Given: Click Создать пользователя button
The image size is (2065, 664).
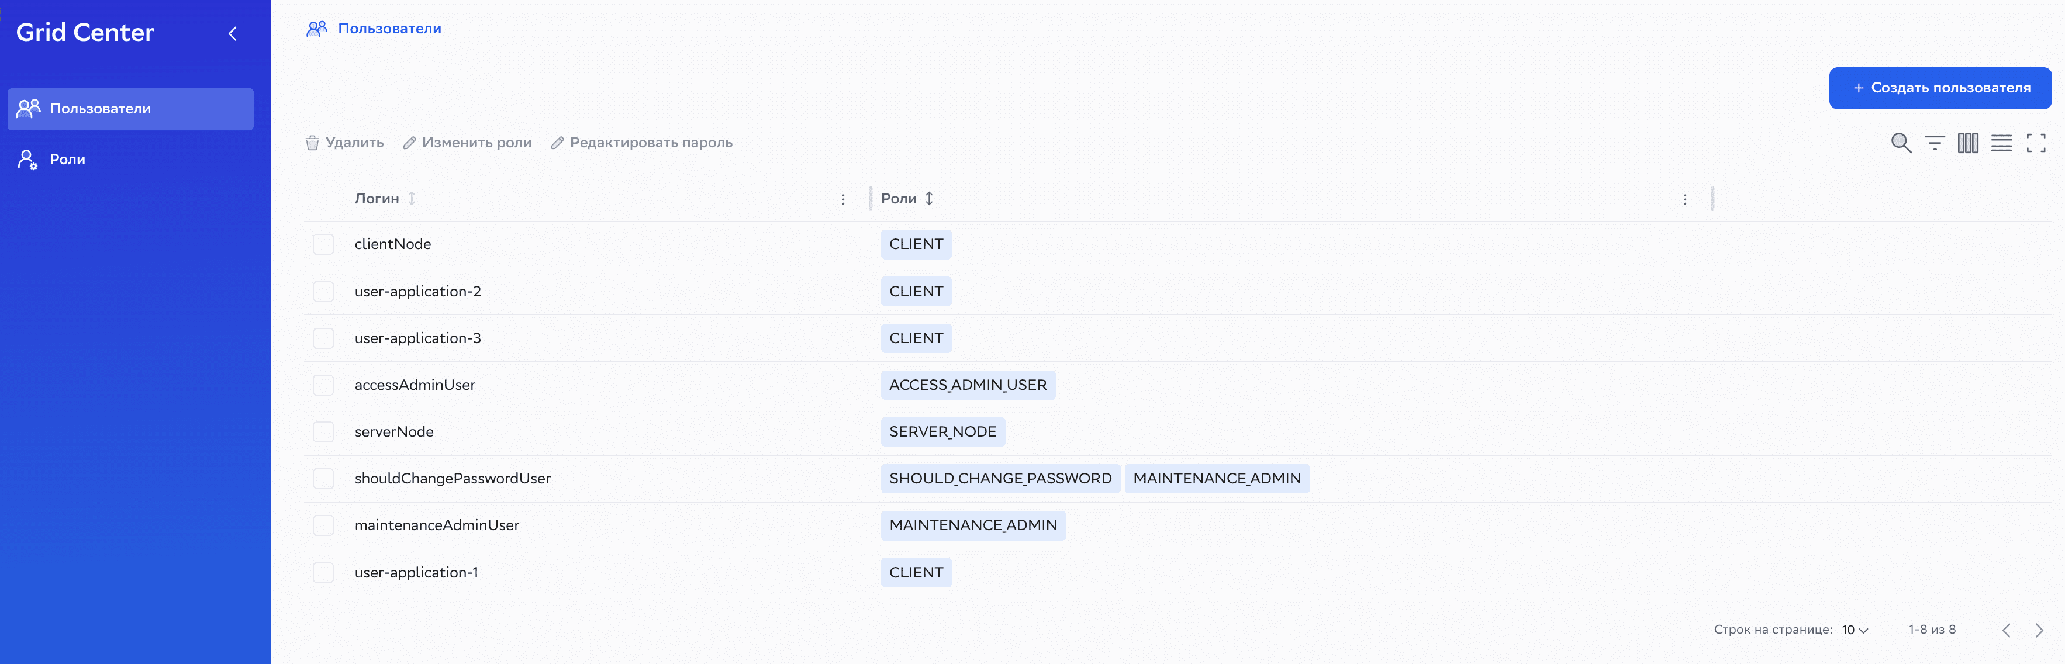Looking at the screenshot, I should tap(1939, 88).
